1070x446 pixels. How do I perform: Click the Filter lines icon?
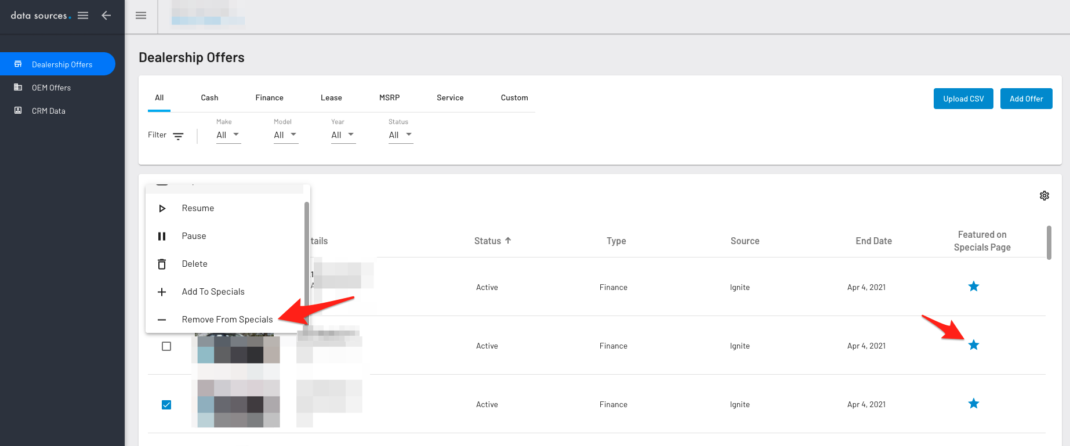pos(178,136)
